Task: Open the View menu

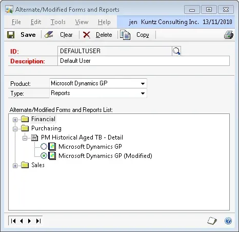Action: [x=82, y=22]
